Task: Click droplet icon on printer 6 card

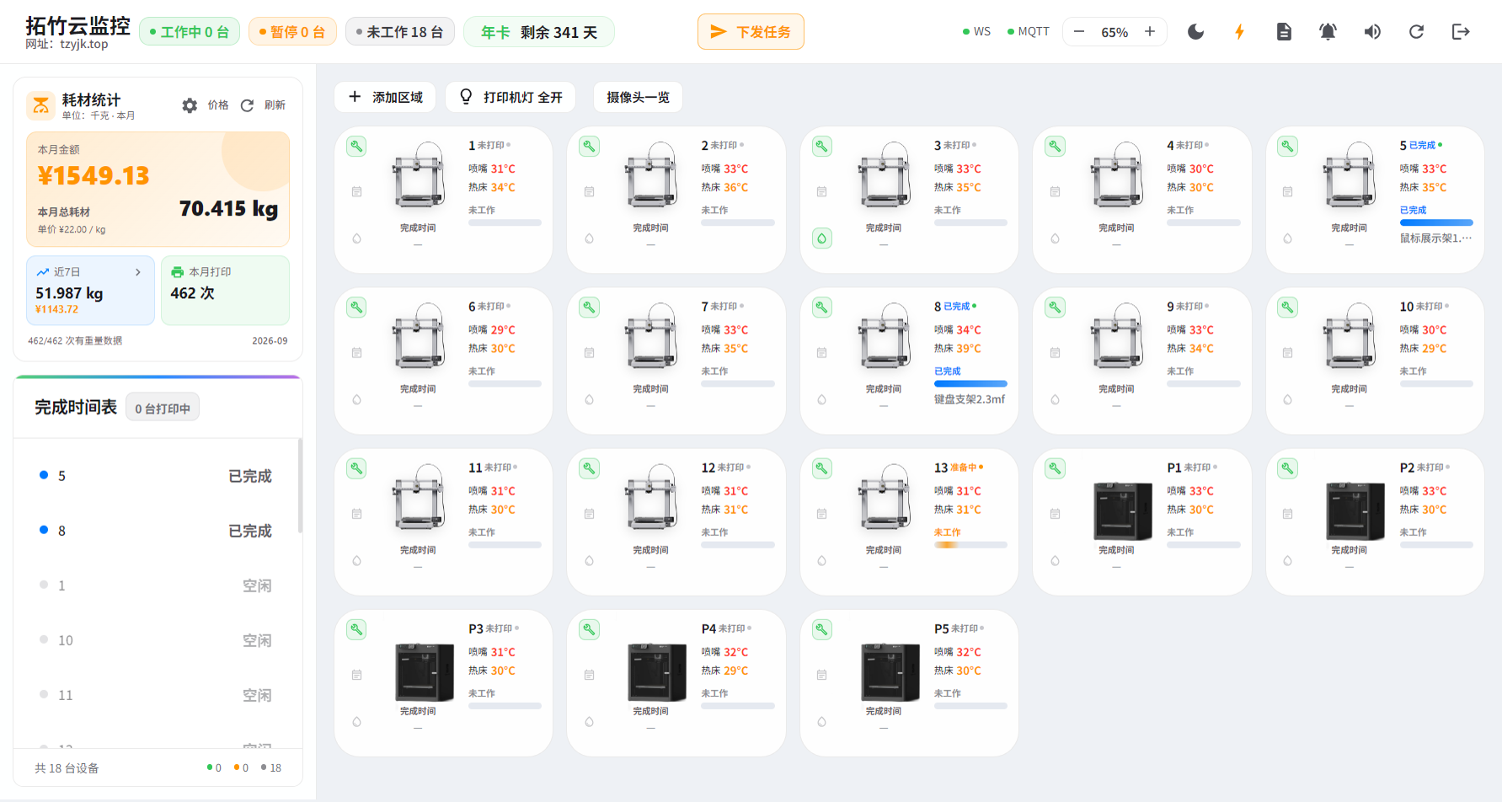Action: (x=356, y=399)
